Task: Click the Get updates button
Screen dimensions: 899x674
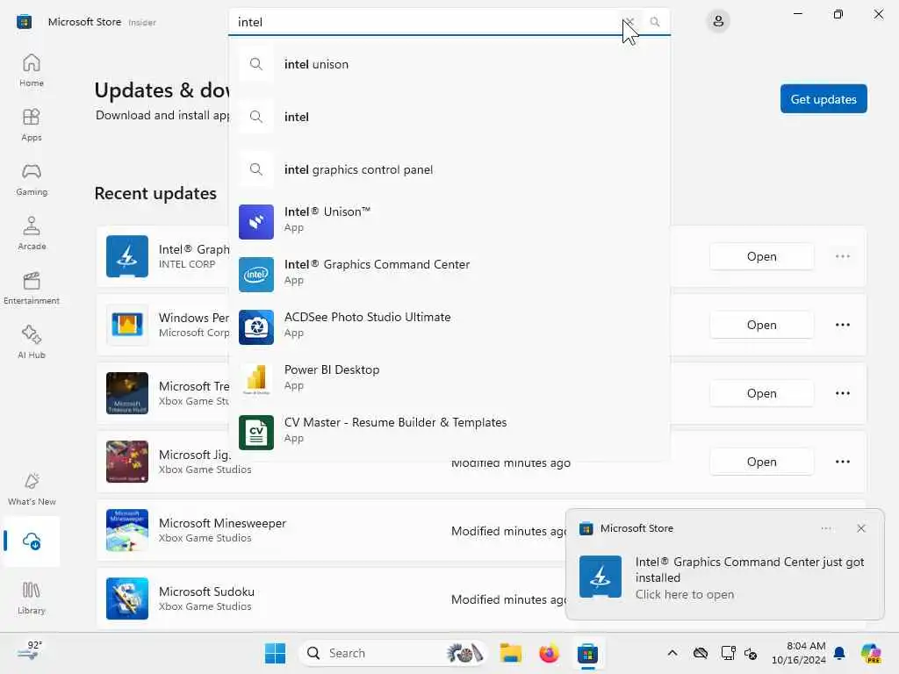Action: 823,99
